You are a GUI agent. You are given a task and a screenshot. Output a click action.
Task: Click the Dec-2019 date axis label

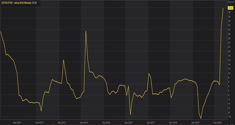click(195, 123)
